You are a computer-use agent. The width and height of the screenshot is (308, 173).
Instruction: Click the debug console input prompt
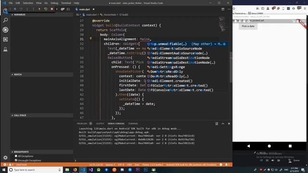[152, 161]
